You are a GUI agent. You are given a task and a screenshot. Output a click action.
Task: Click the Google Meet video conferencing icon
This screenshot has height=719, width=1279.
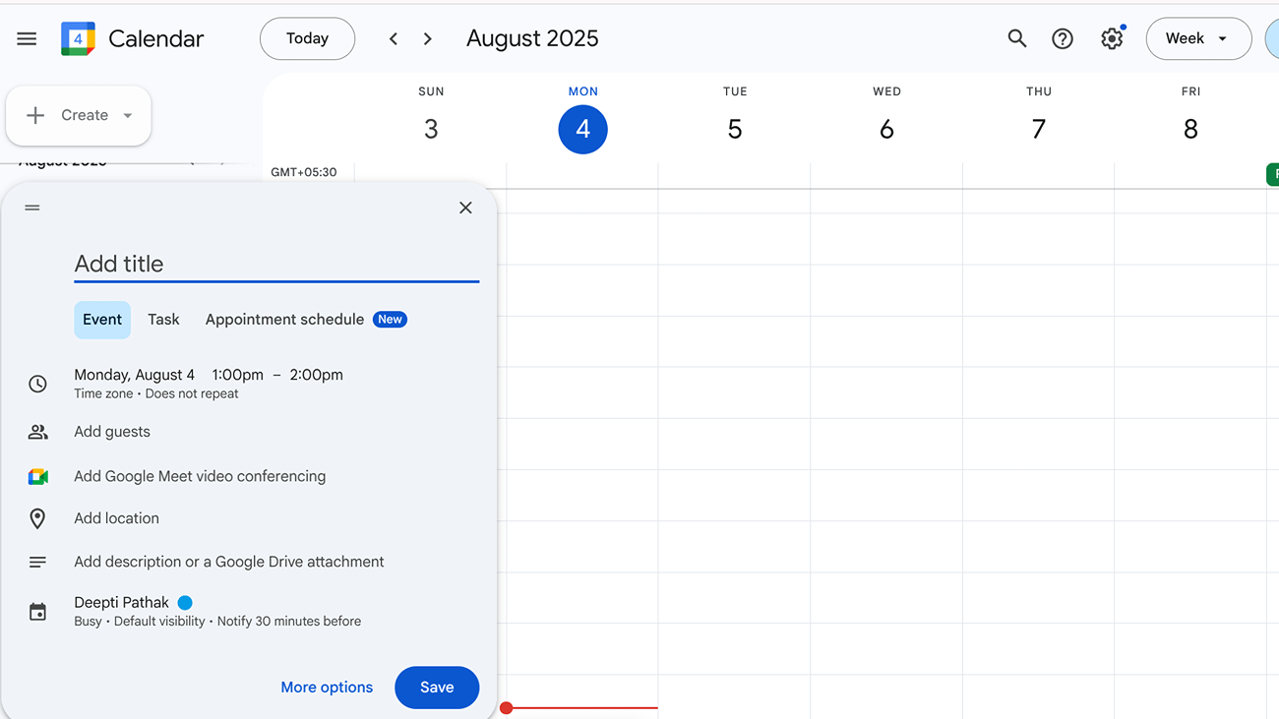(x=37, y=476)
